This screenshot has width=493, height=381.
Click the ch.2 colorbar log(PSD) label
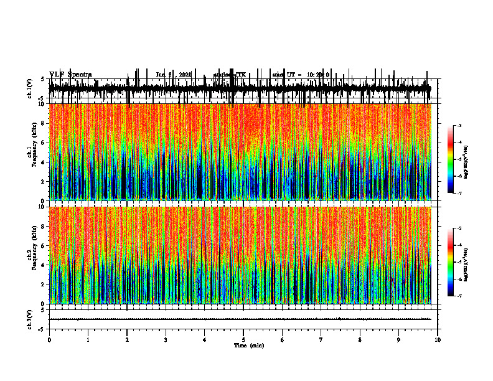point(466,265)
